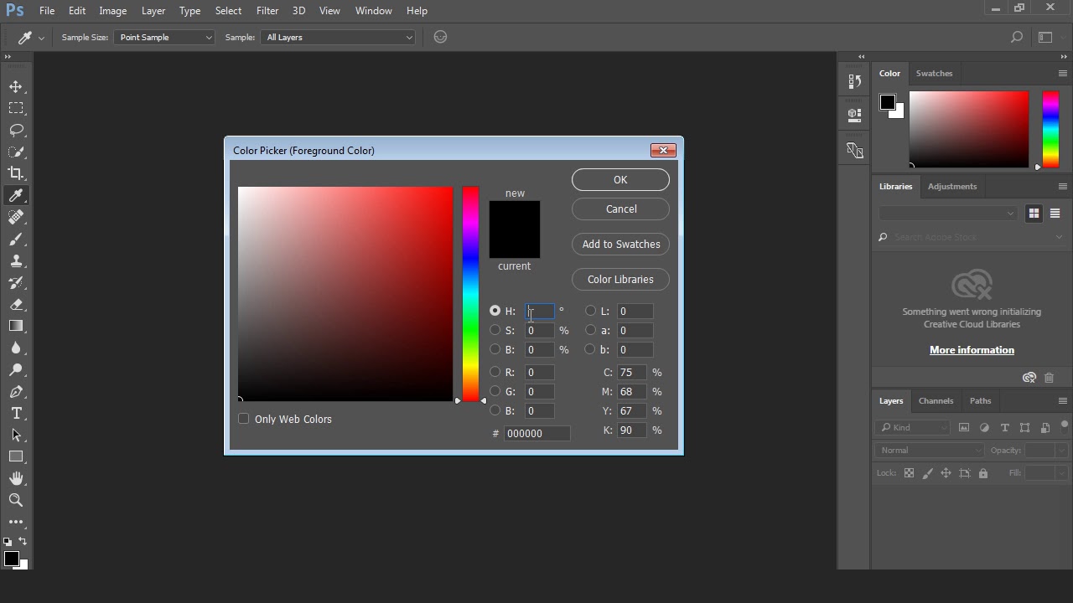Viewport: 1073px width, 603px height.
Task: Click the search magnifier in options bar
Action: pos(1017,37)
